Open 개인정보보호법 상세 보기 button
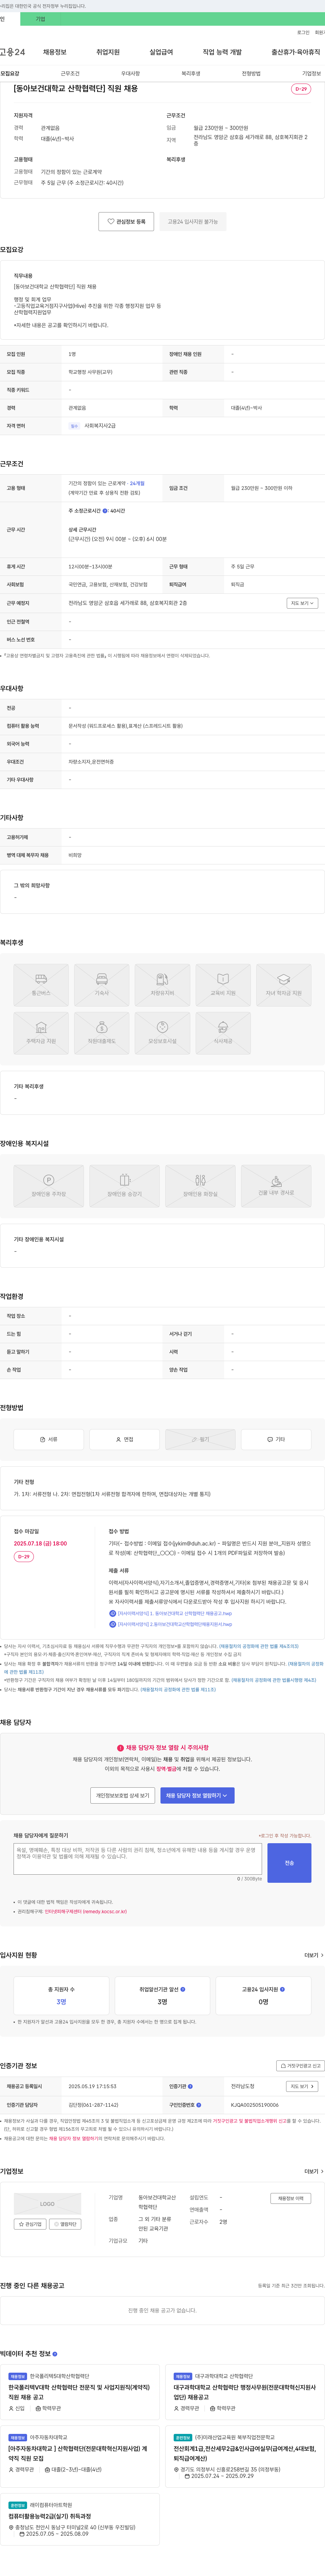This screenshot has height=2576, width=325. pyautogui.click(x=122, y=1795)
